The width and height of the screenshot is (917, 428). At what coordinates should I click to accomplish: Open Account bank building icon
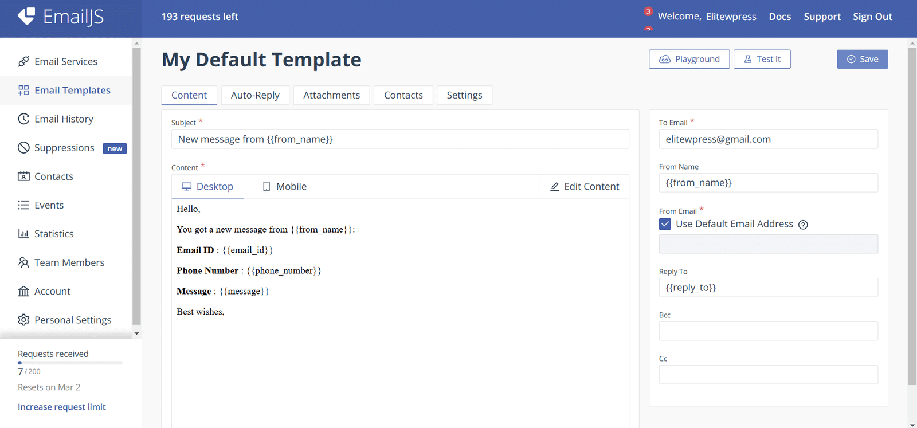point(23,291)
